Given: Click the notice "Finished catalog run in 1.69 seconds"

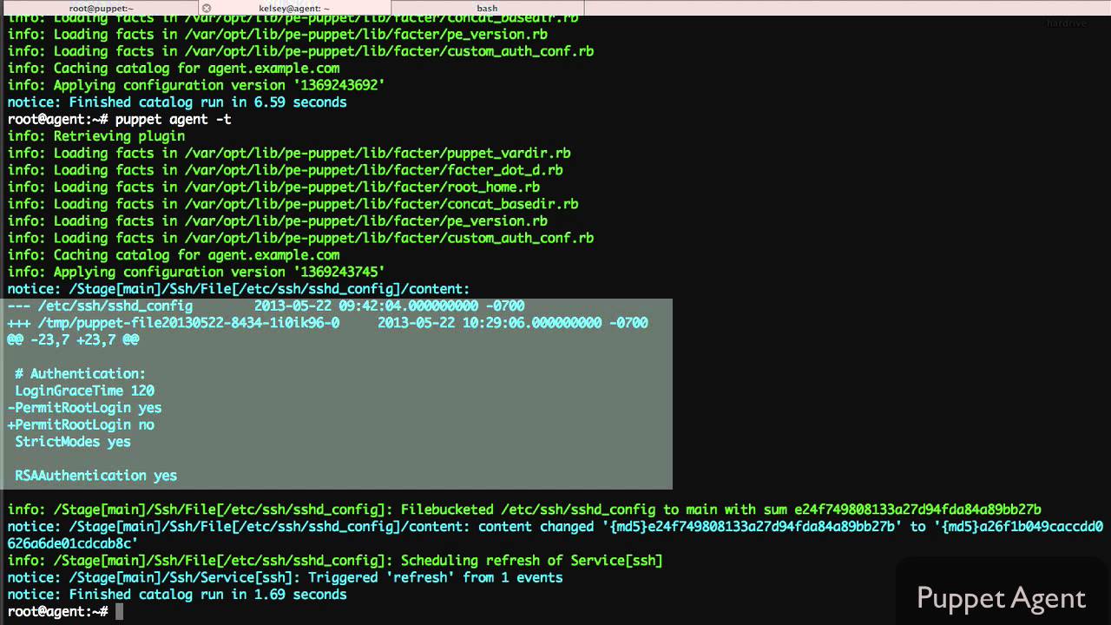Looking at the screenshot, I should 177,595.
